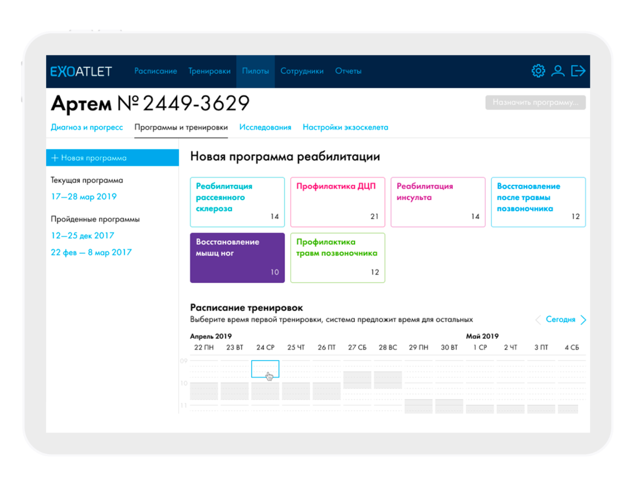This screenshot has height=488, width=634.
Task: Click the logout exit icon
Action: tap(578, 71)
